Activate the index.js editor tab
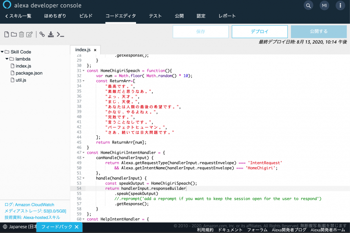 coord(83,50)
